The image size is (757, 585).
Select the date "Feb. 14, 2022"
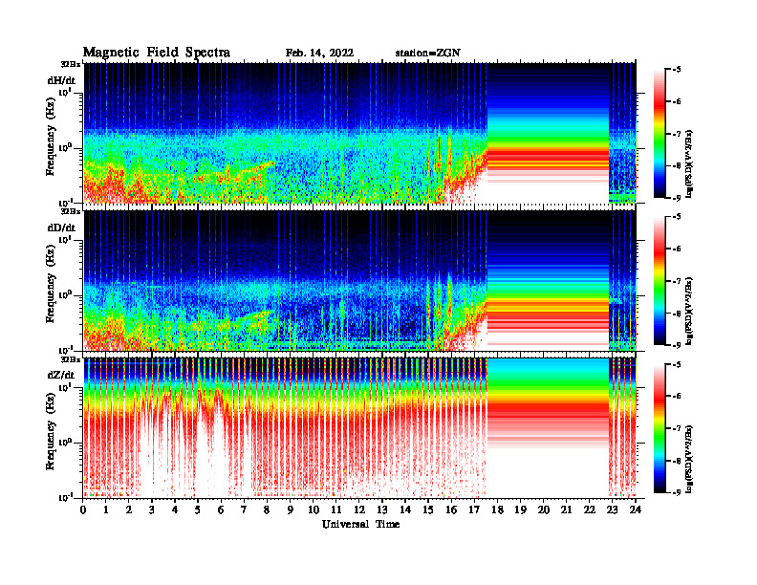(319, 54)
